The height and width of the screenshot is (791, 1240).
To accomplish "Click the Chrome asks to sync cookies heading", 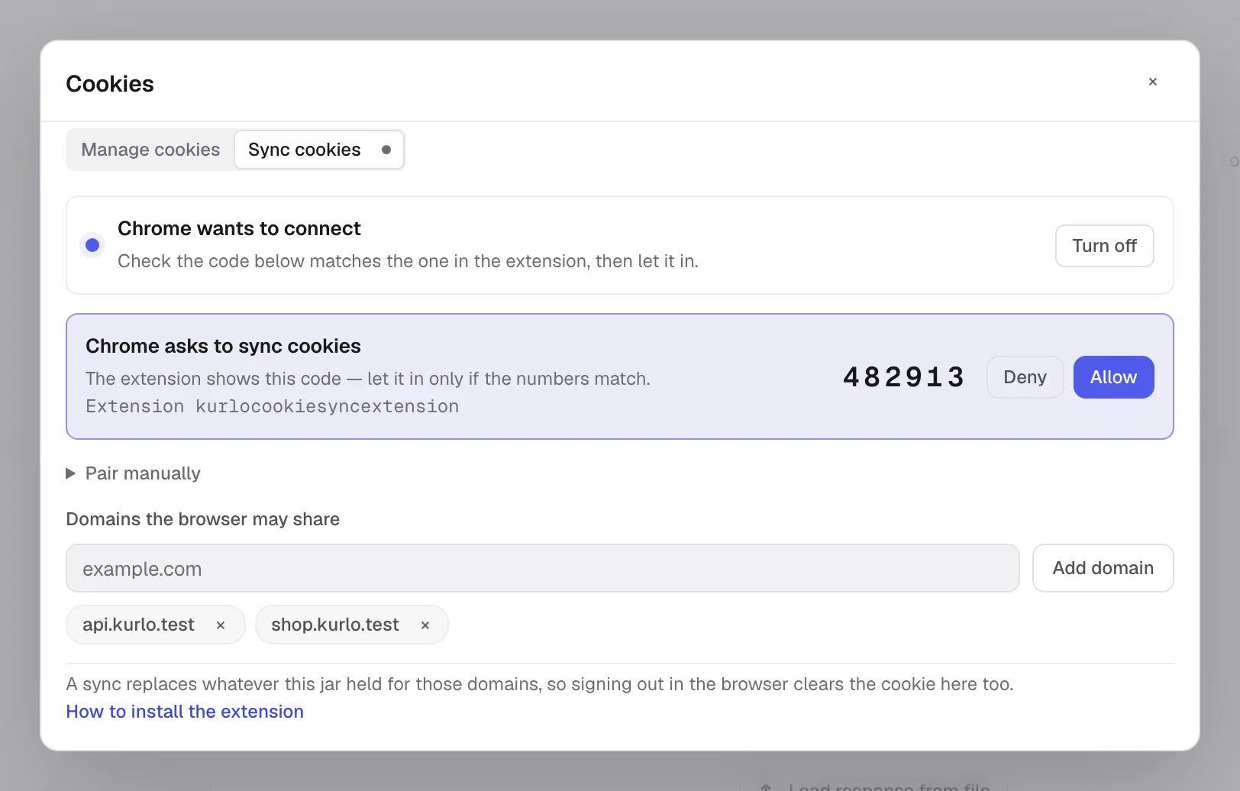I will coord(223,346).
